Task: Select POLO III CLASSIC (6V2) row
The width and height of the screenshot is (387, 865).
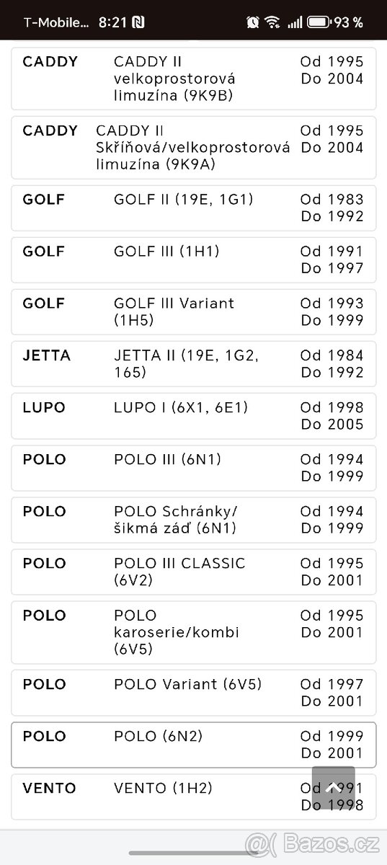Action: [x=193, y=572]
